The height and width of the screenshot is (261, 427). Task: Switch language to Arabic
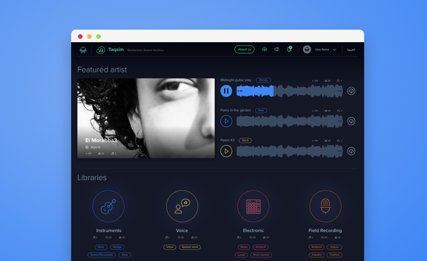[x=351, y=50]
